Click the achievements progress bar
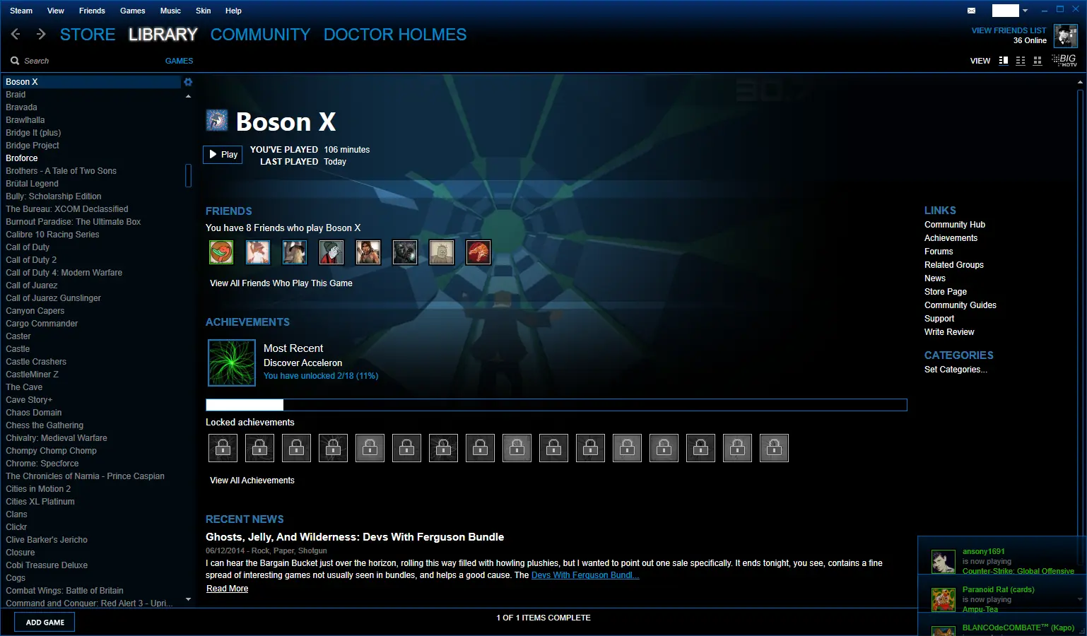This screenshot has width=1087, height=636. 556,405
